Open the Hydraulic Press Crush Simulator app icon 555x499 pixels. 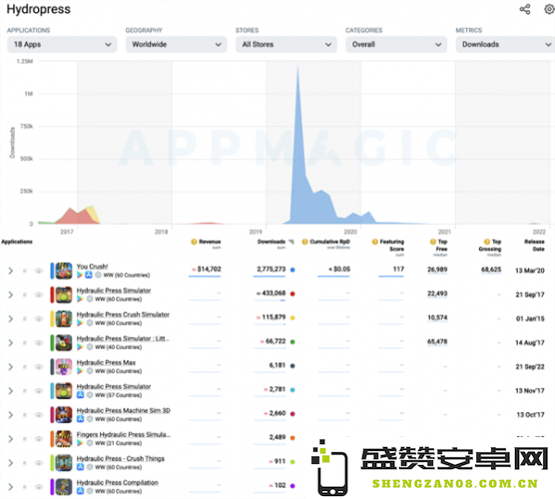[x=64, y=319]
